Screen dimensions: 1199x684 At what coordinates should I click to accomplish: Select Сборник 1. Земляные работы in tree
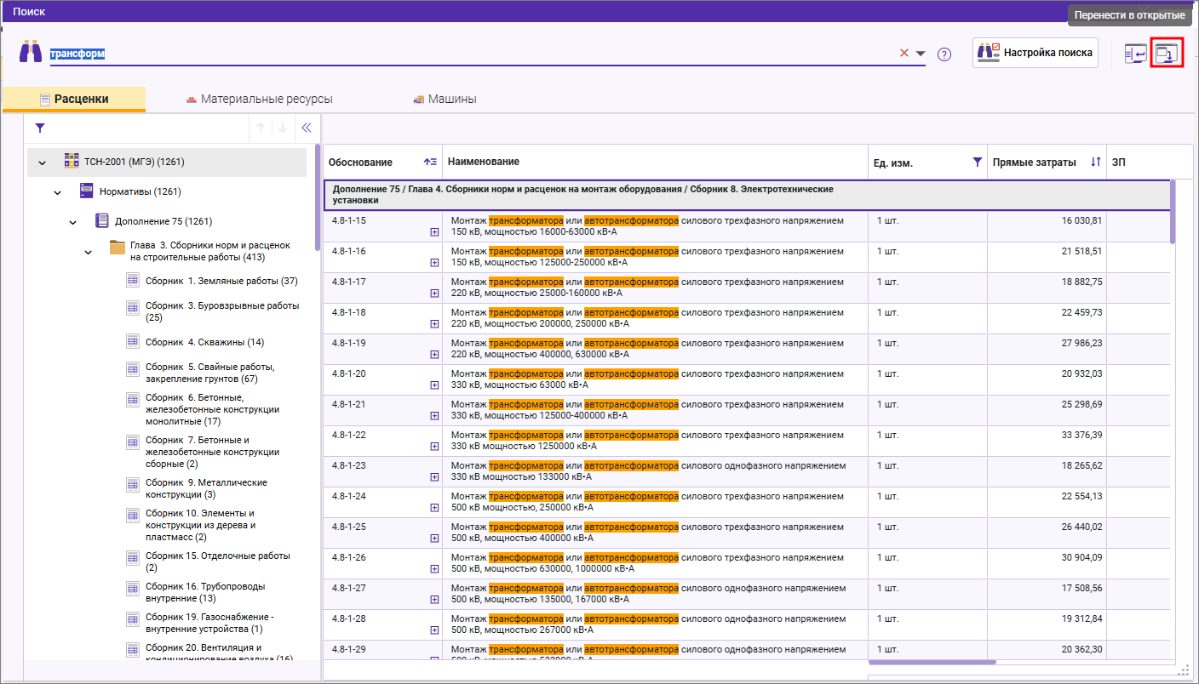(221, 281)
